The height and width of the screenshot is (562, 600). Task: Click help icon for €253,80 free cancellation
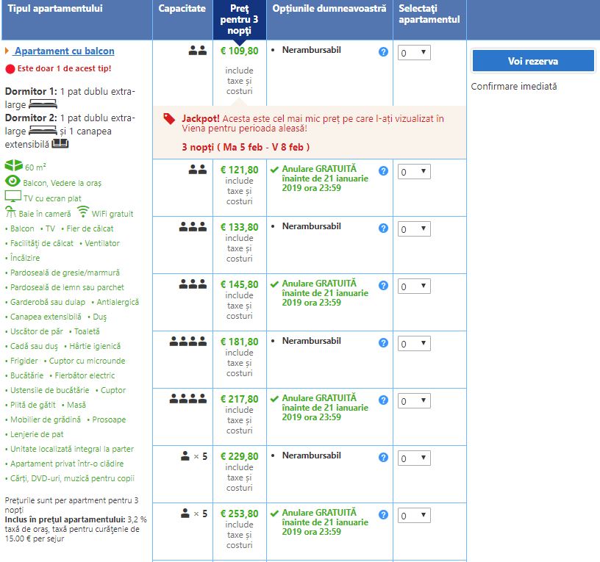click(x=383, y=515)
